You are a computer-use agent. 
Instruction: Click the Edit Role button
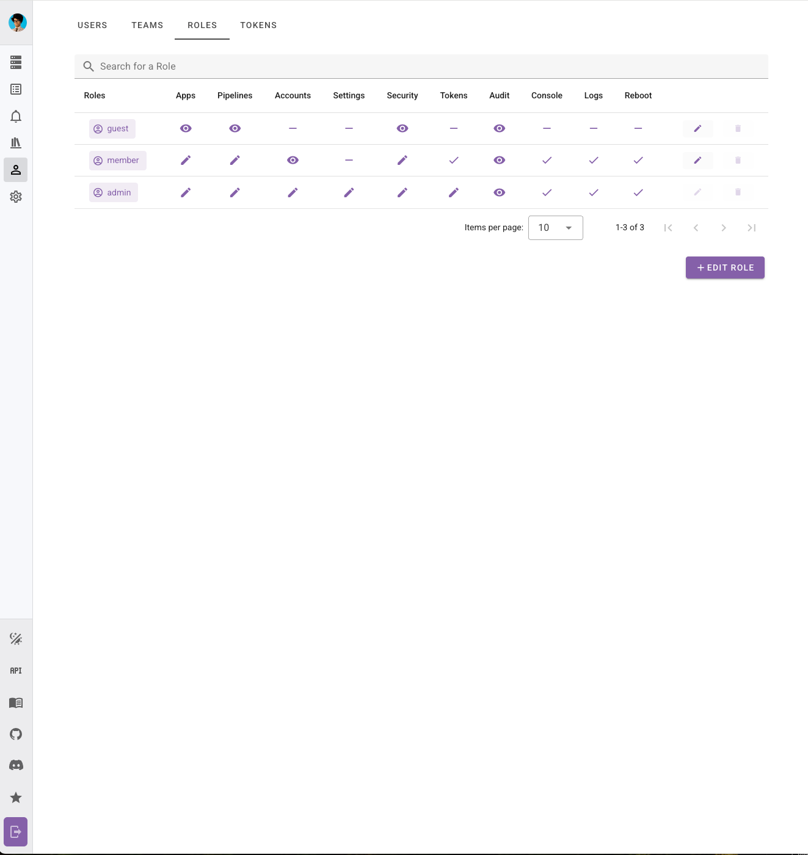(x=725, y=267)
